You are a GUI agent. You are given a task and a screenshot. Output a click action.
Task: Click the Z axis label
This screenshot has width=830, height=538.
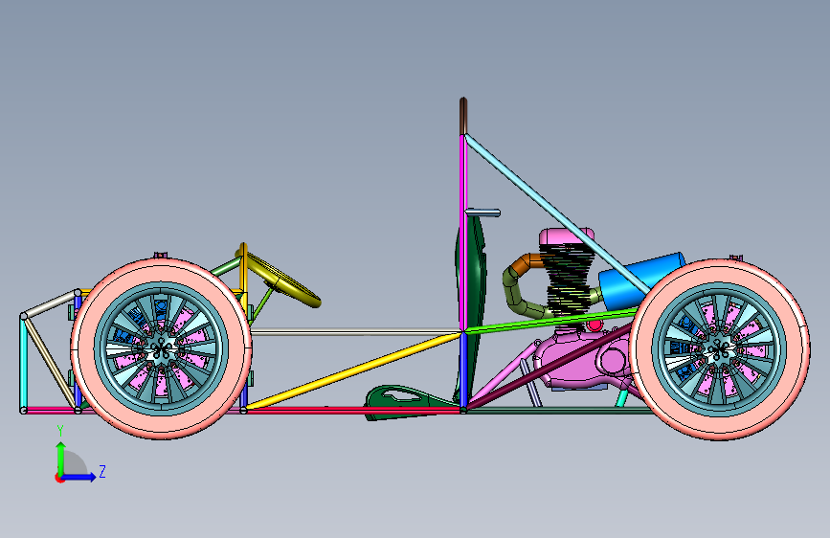point(102,472)
